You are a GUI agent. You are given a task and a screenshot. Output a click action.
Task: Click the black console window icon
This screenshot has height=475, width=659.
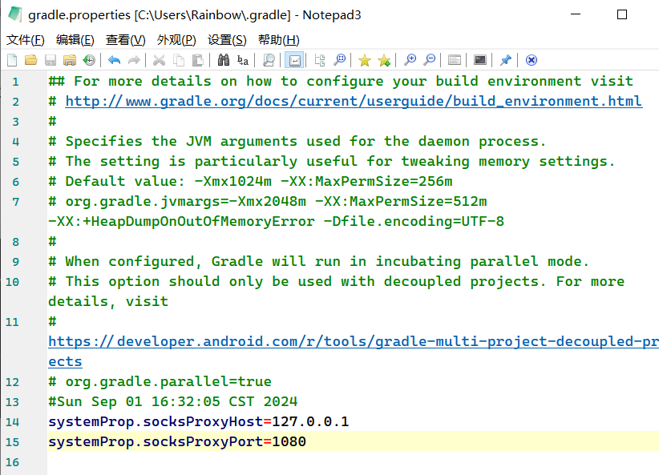480,60
